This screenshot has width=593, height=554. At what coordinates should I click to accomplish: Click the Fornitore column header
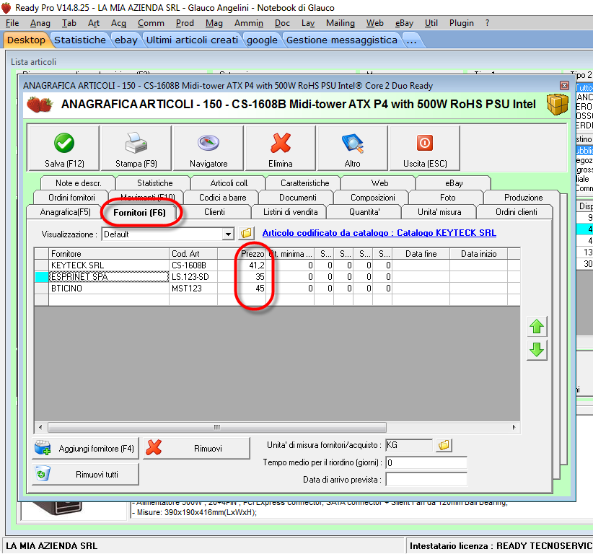109,253
